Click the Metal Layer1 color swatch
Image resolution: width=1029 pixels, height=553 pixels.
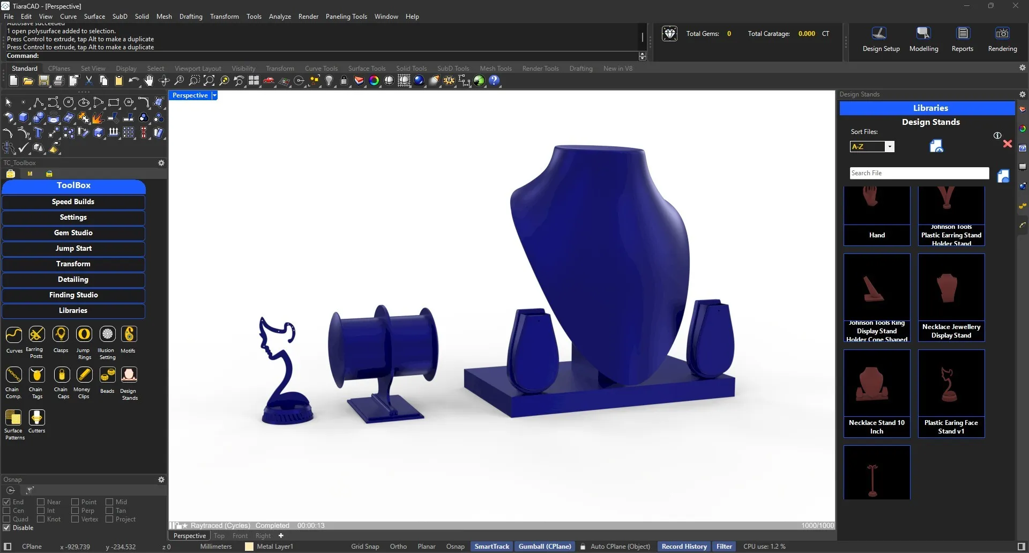pos(249,547)
